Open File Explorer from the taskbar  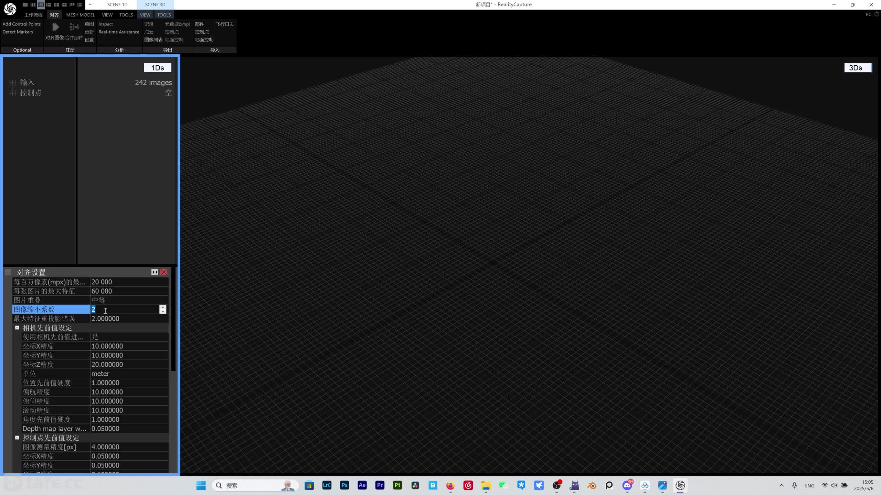[x=486, y=485]
